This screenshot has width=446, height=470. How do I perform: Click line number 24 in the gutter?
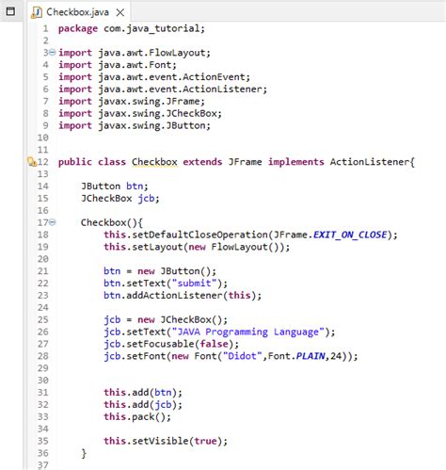coord(43,307)
